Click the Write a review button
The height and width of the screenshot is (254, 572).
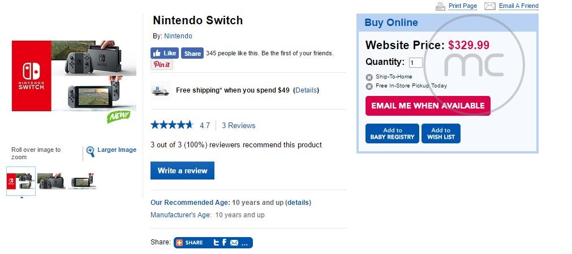(182, 170)
